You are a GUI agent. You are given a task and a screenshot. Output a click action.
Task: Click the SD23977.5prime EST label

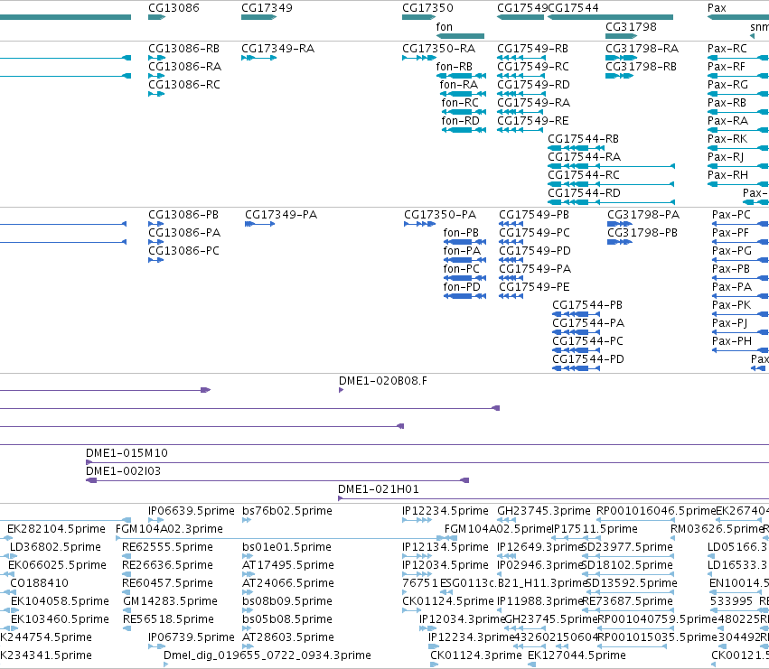629,547
